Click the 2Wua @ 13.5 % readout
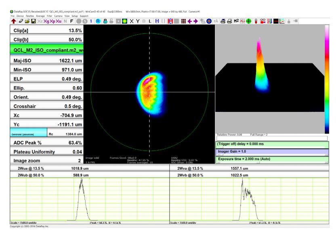This screenshot has height=233, width=336. [x=90, y=168]
